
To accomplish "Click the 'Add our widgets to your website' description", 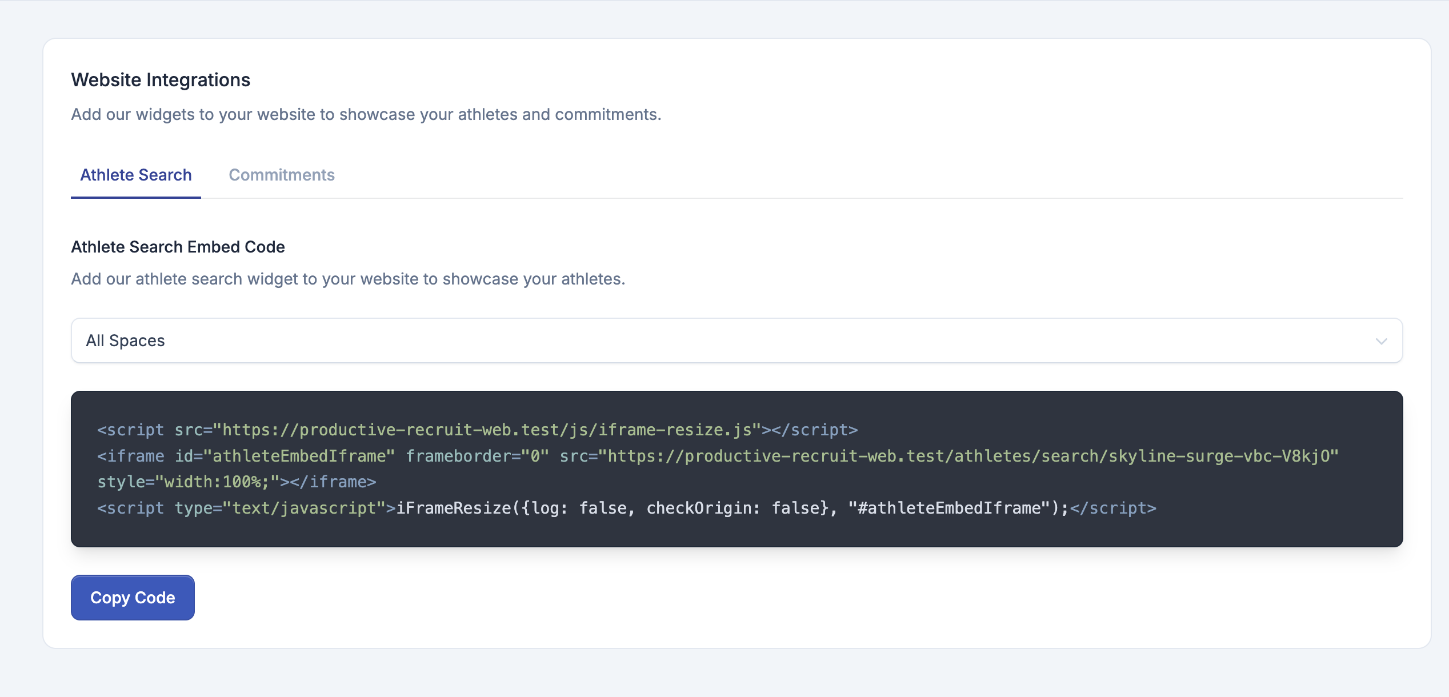I will pyautogui.click(x=366, y=114).
